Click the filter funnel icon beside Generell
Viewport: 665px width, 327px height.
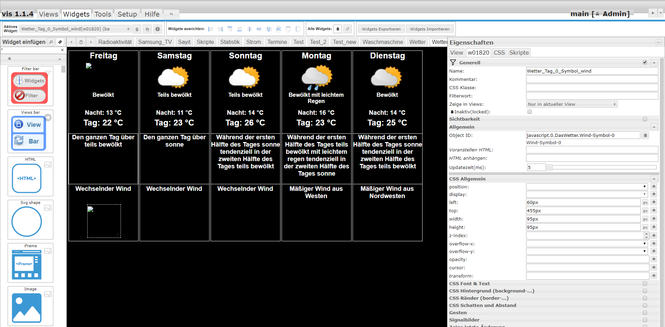pos(453,63)
